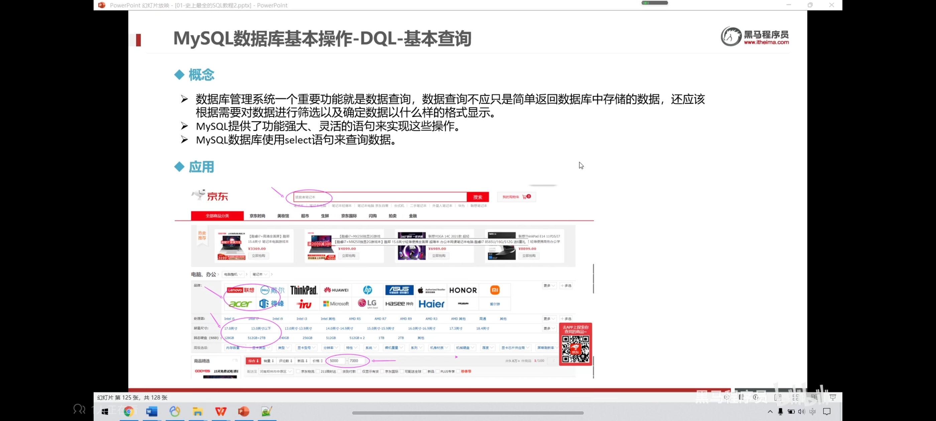Start Slide Show from status bar icon
Screen dimensions: 936x421
(x=833, y=397)
